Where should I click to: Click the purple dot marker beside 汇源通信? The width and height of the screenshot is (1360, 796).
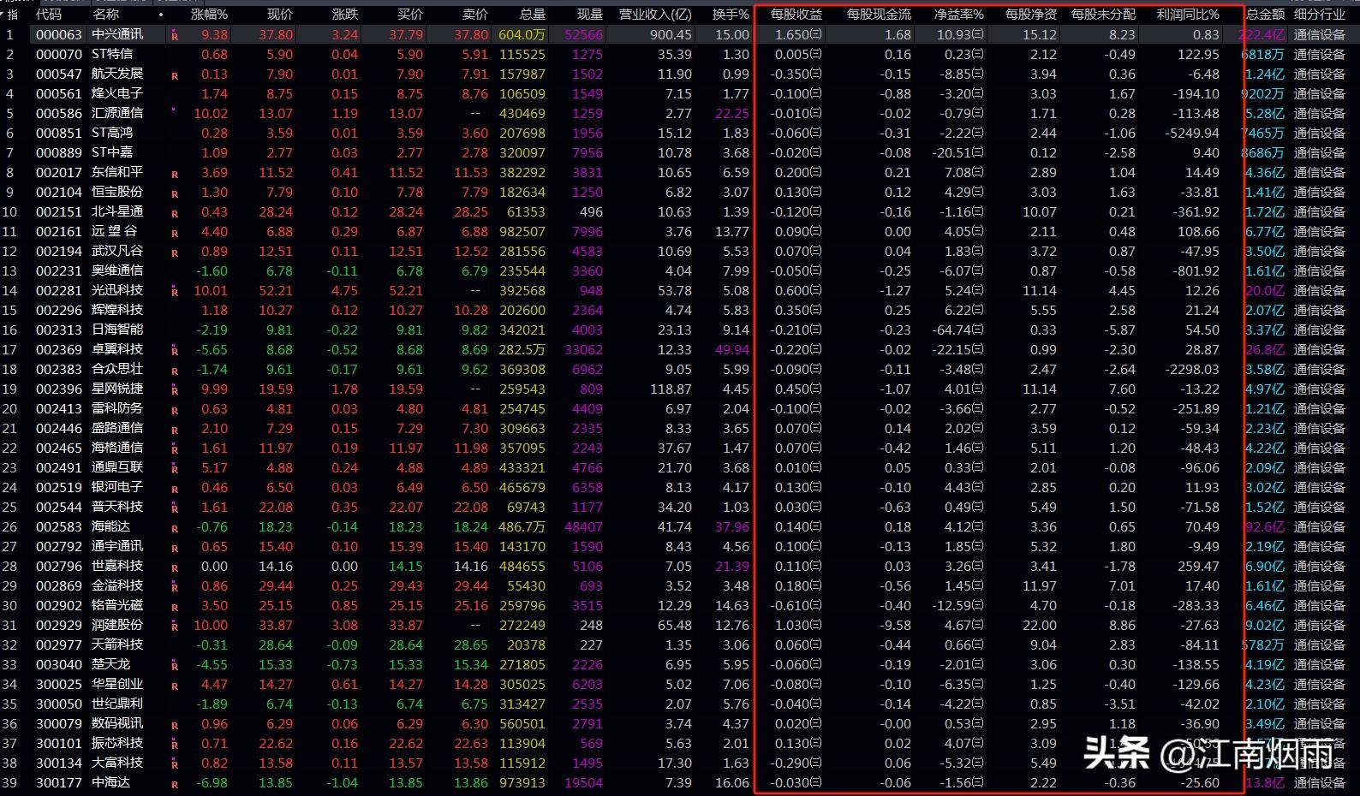tap(174, 109)
